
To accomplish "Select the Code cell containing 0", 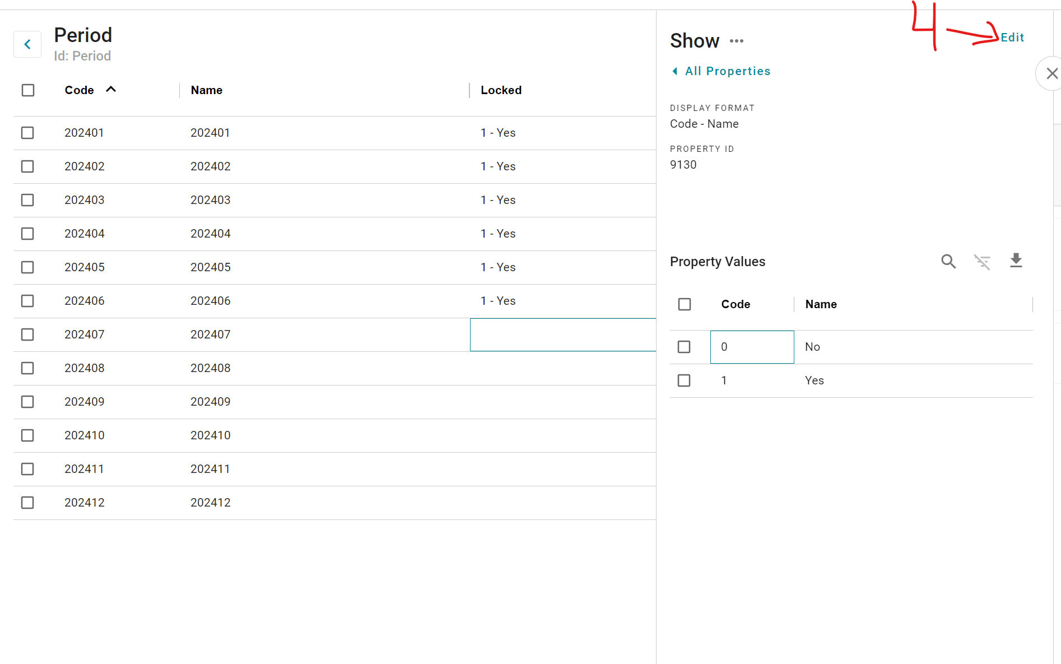I will (x=752, y=347).
